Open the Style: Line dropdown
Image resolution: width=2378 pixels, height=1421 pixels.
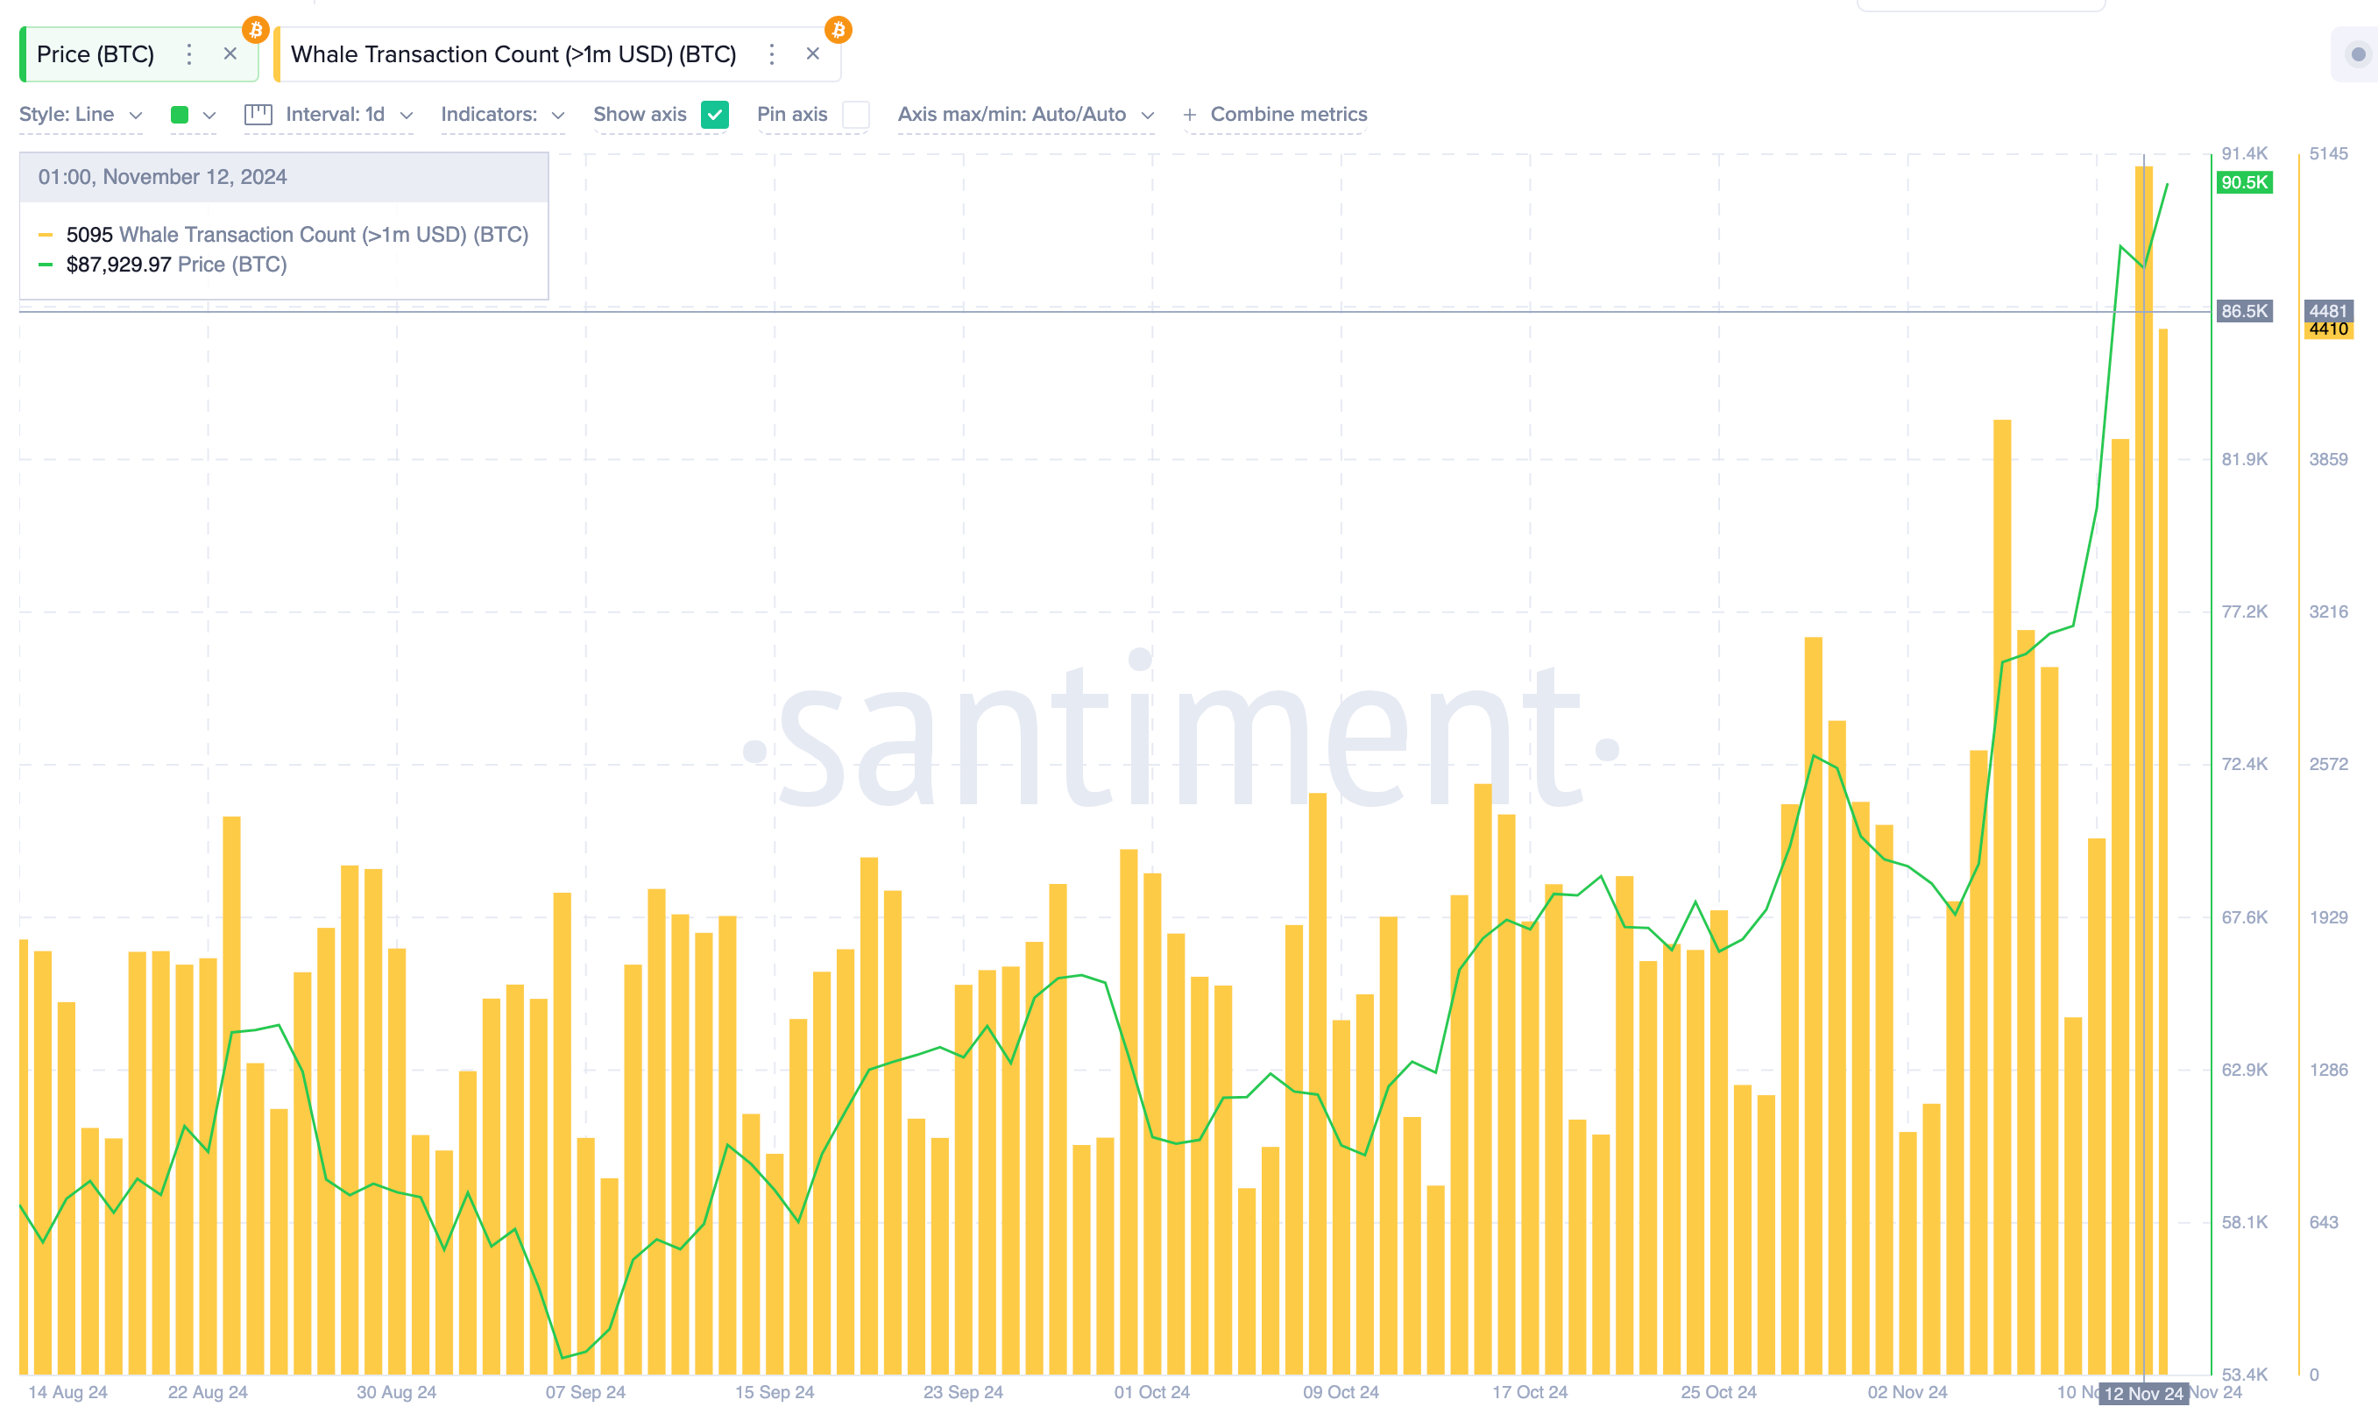pyautogui.click(x=81, y=115)
